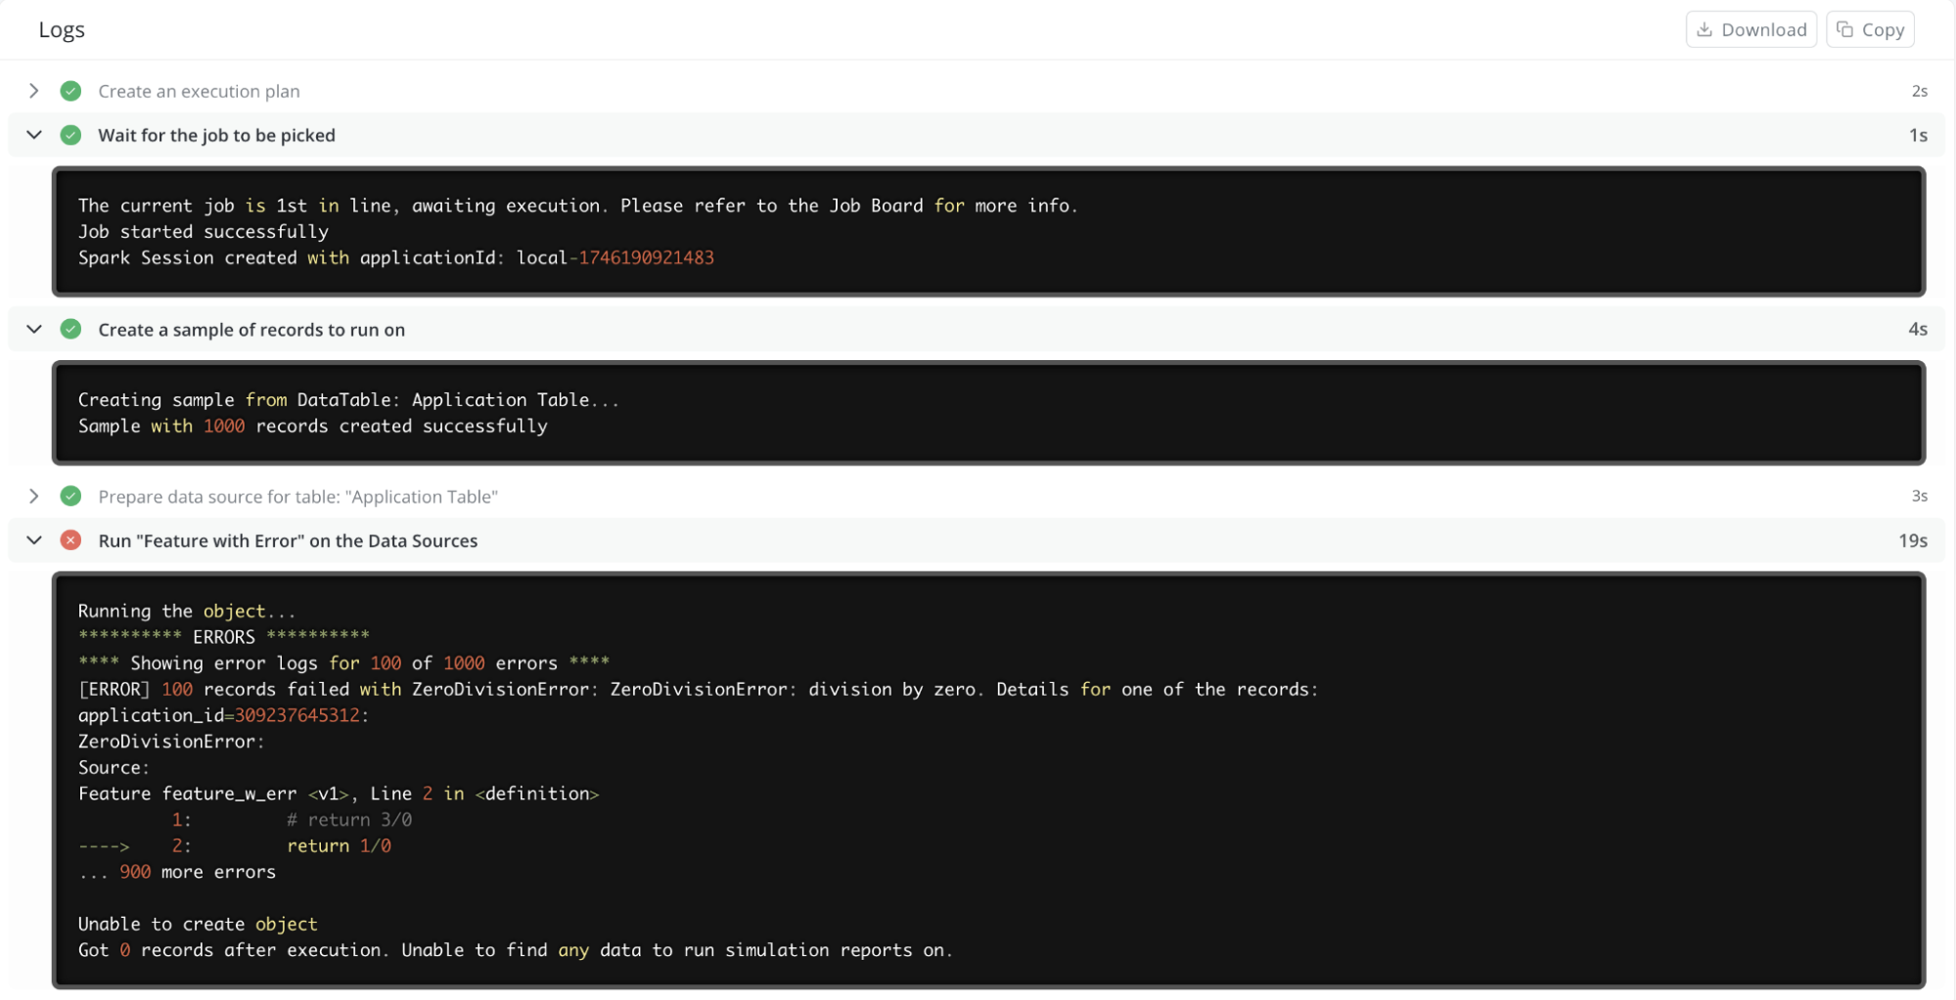Click the "900 more errors" log line
Image resolution: width=1956 pixels, height=1000 pixels.
pyautogui.click(x=177, y=872)
